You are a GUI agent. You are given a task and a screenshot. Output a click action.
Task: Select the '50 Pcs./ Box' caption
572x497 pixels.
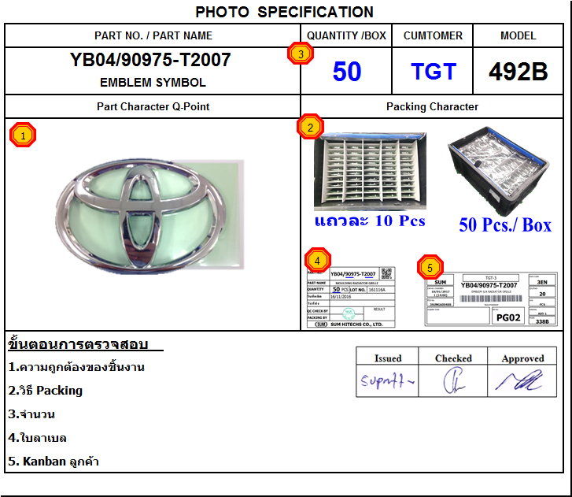(x=505, y=225)
